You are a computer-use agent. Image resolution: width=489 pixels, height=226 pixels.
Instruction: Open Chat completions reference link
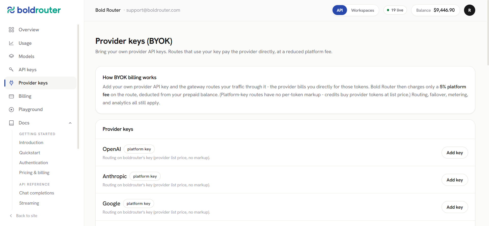36,193
